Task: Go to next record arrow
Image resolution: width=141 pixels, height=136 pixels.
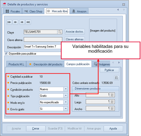Action: pos(22,22)
